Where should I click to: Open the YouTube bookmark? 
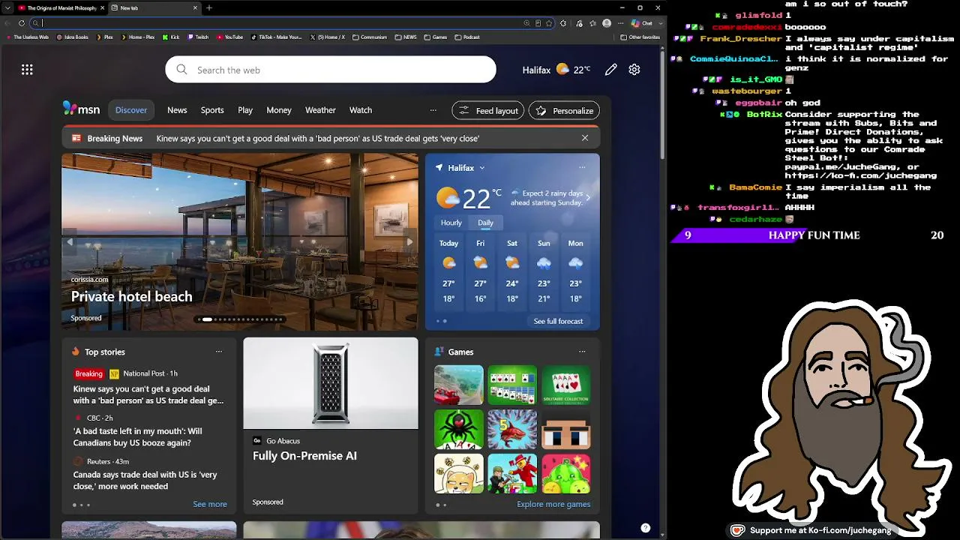230,37
